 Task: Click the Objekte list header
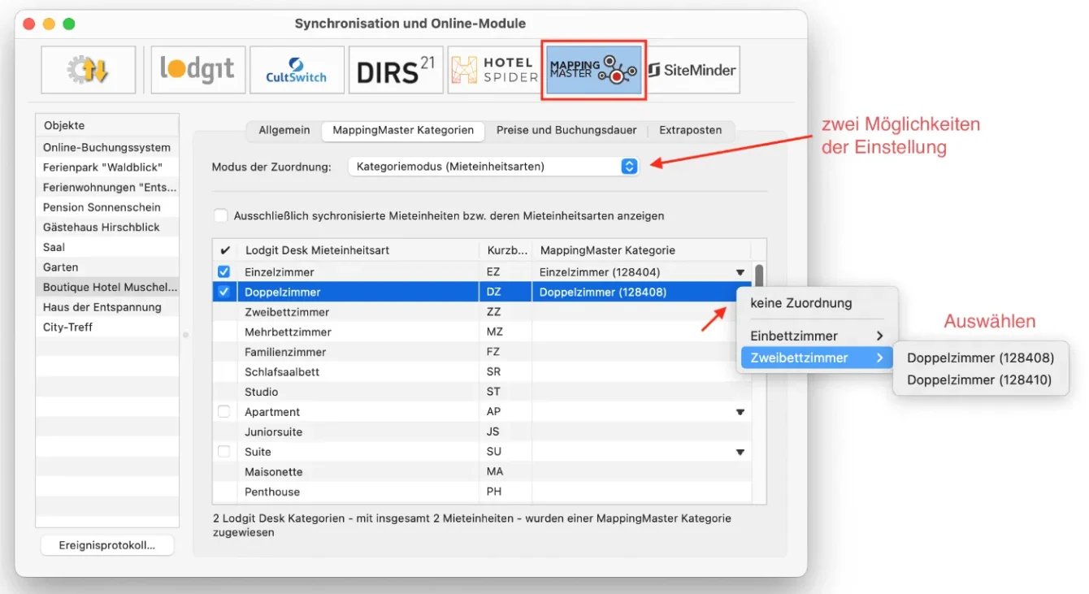(107, 125)
